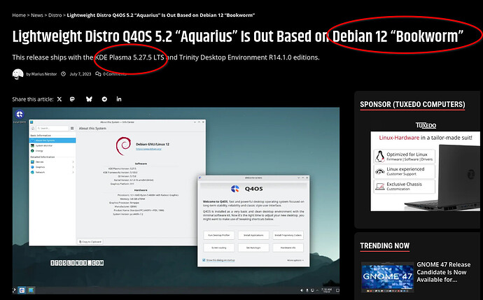
Task: Click 'SPONSOR (TUXEDO COMPUTERS)' heading
Action: [x=412, y=104]
